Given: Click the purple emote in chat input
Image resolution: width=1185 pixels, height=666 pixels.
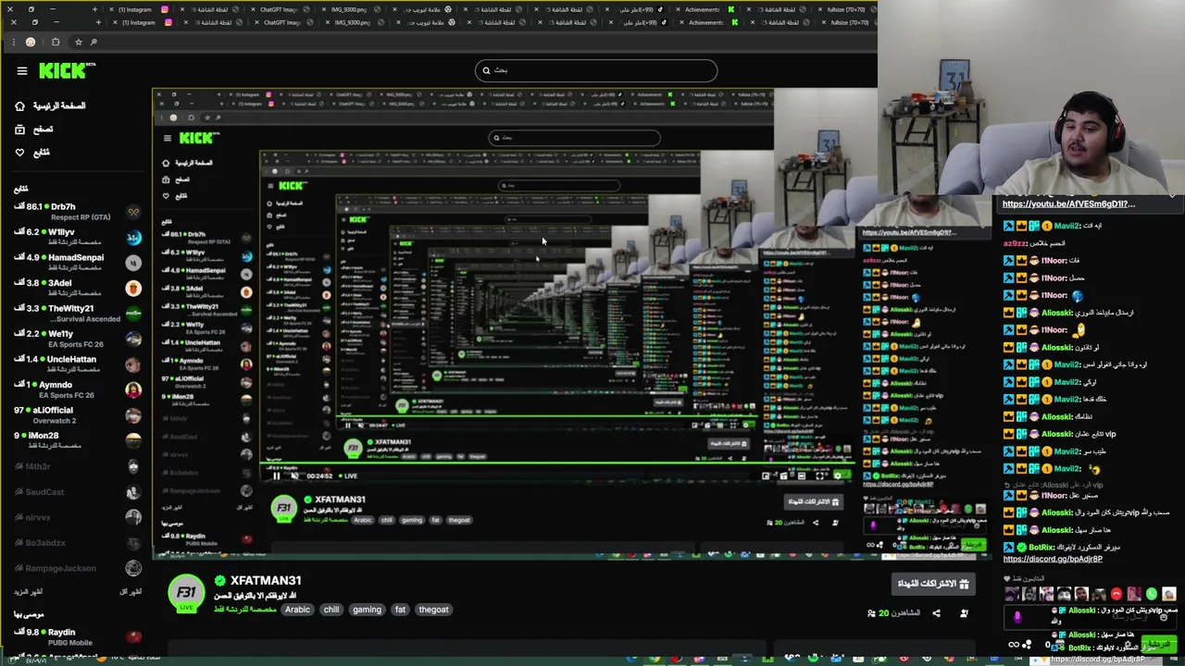Looking at the screenshot, I should coord(1017,618).
